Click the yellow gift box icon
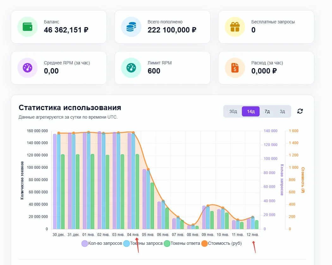332x265 pixels. (235, 27)
